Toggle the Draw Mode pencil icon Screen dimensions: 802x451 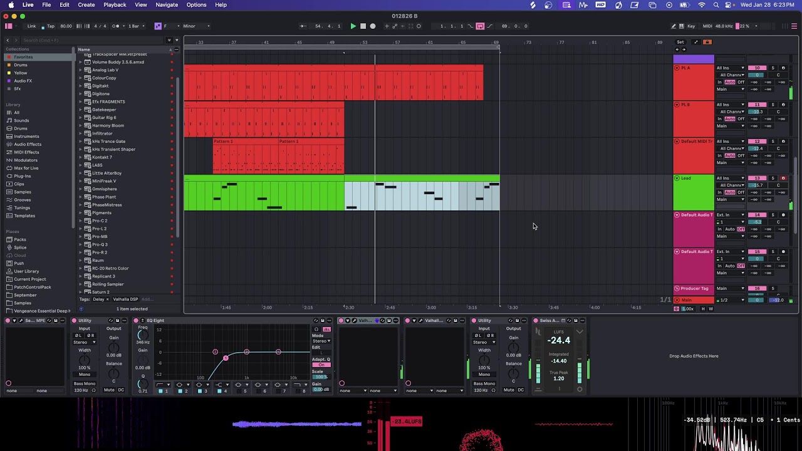pyautogui.click(x=674, y=26)
